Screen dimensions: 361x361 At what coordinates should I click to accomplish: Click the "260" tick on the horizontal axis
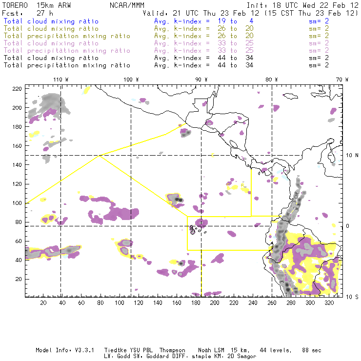pyautogui.click(x=272, y=303)
